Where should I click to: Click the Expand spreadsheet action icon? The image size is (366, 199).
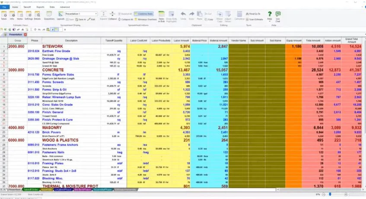104,16
